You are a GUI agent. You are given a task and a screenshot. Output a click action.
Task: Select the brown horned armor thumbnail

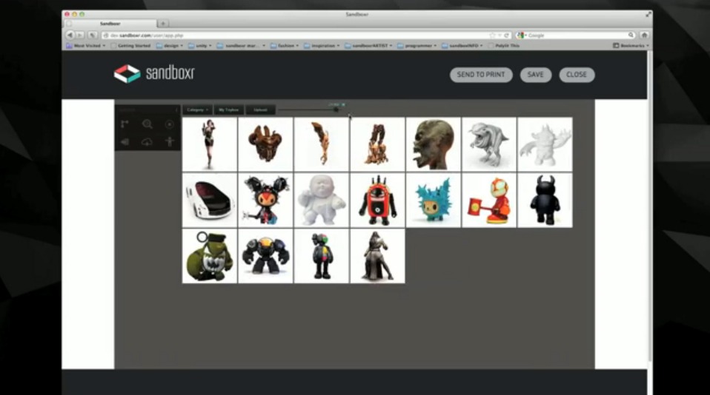pyautogui.click(x=265, y=144)
